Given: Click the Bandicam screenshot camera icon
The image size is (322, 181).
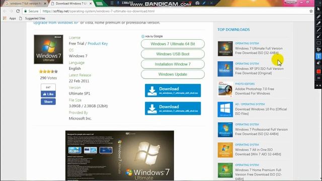Looking at the screenshot, I should [x=197, y=3].
